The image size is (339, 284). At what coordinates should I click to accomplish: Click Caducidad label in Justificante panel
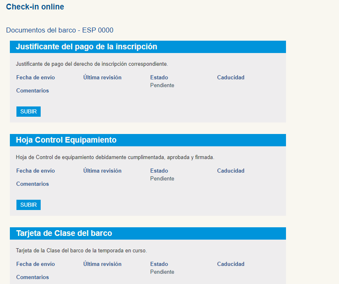[x=231, y=77]
